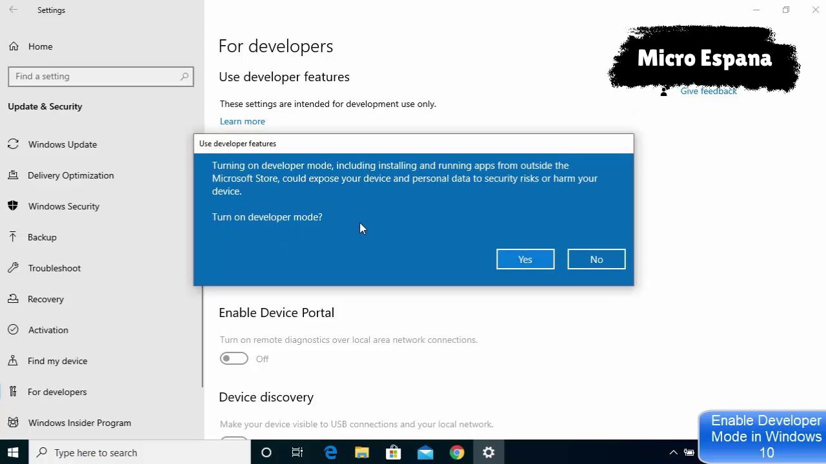The image size is (826, 464).
Task: Toggle the Enable Device Portal switch
Action: tap(234, 359)
